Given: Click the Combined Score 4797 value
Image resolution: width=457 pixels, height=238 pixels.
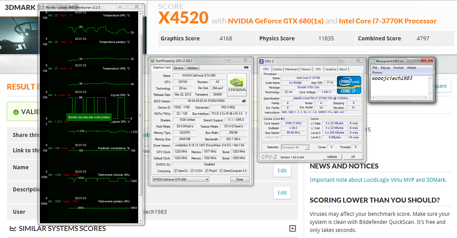Looking at the screenshot, I should (x=423, y=39).
